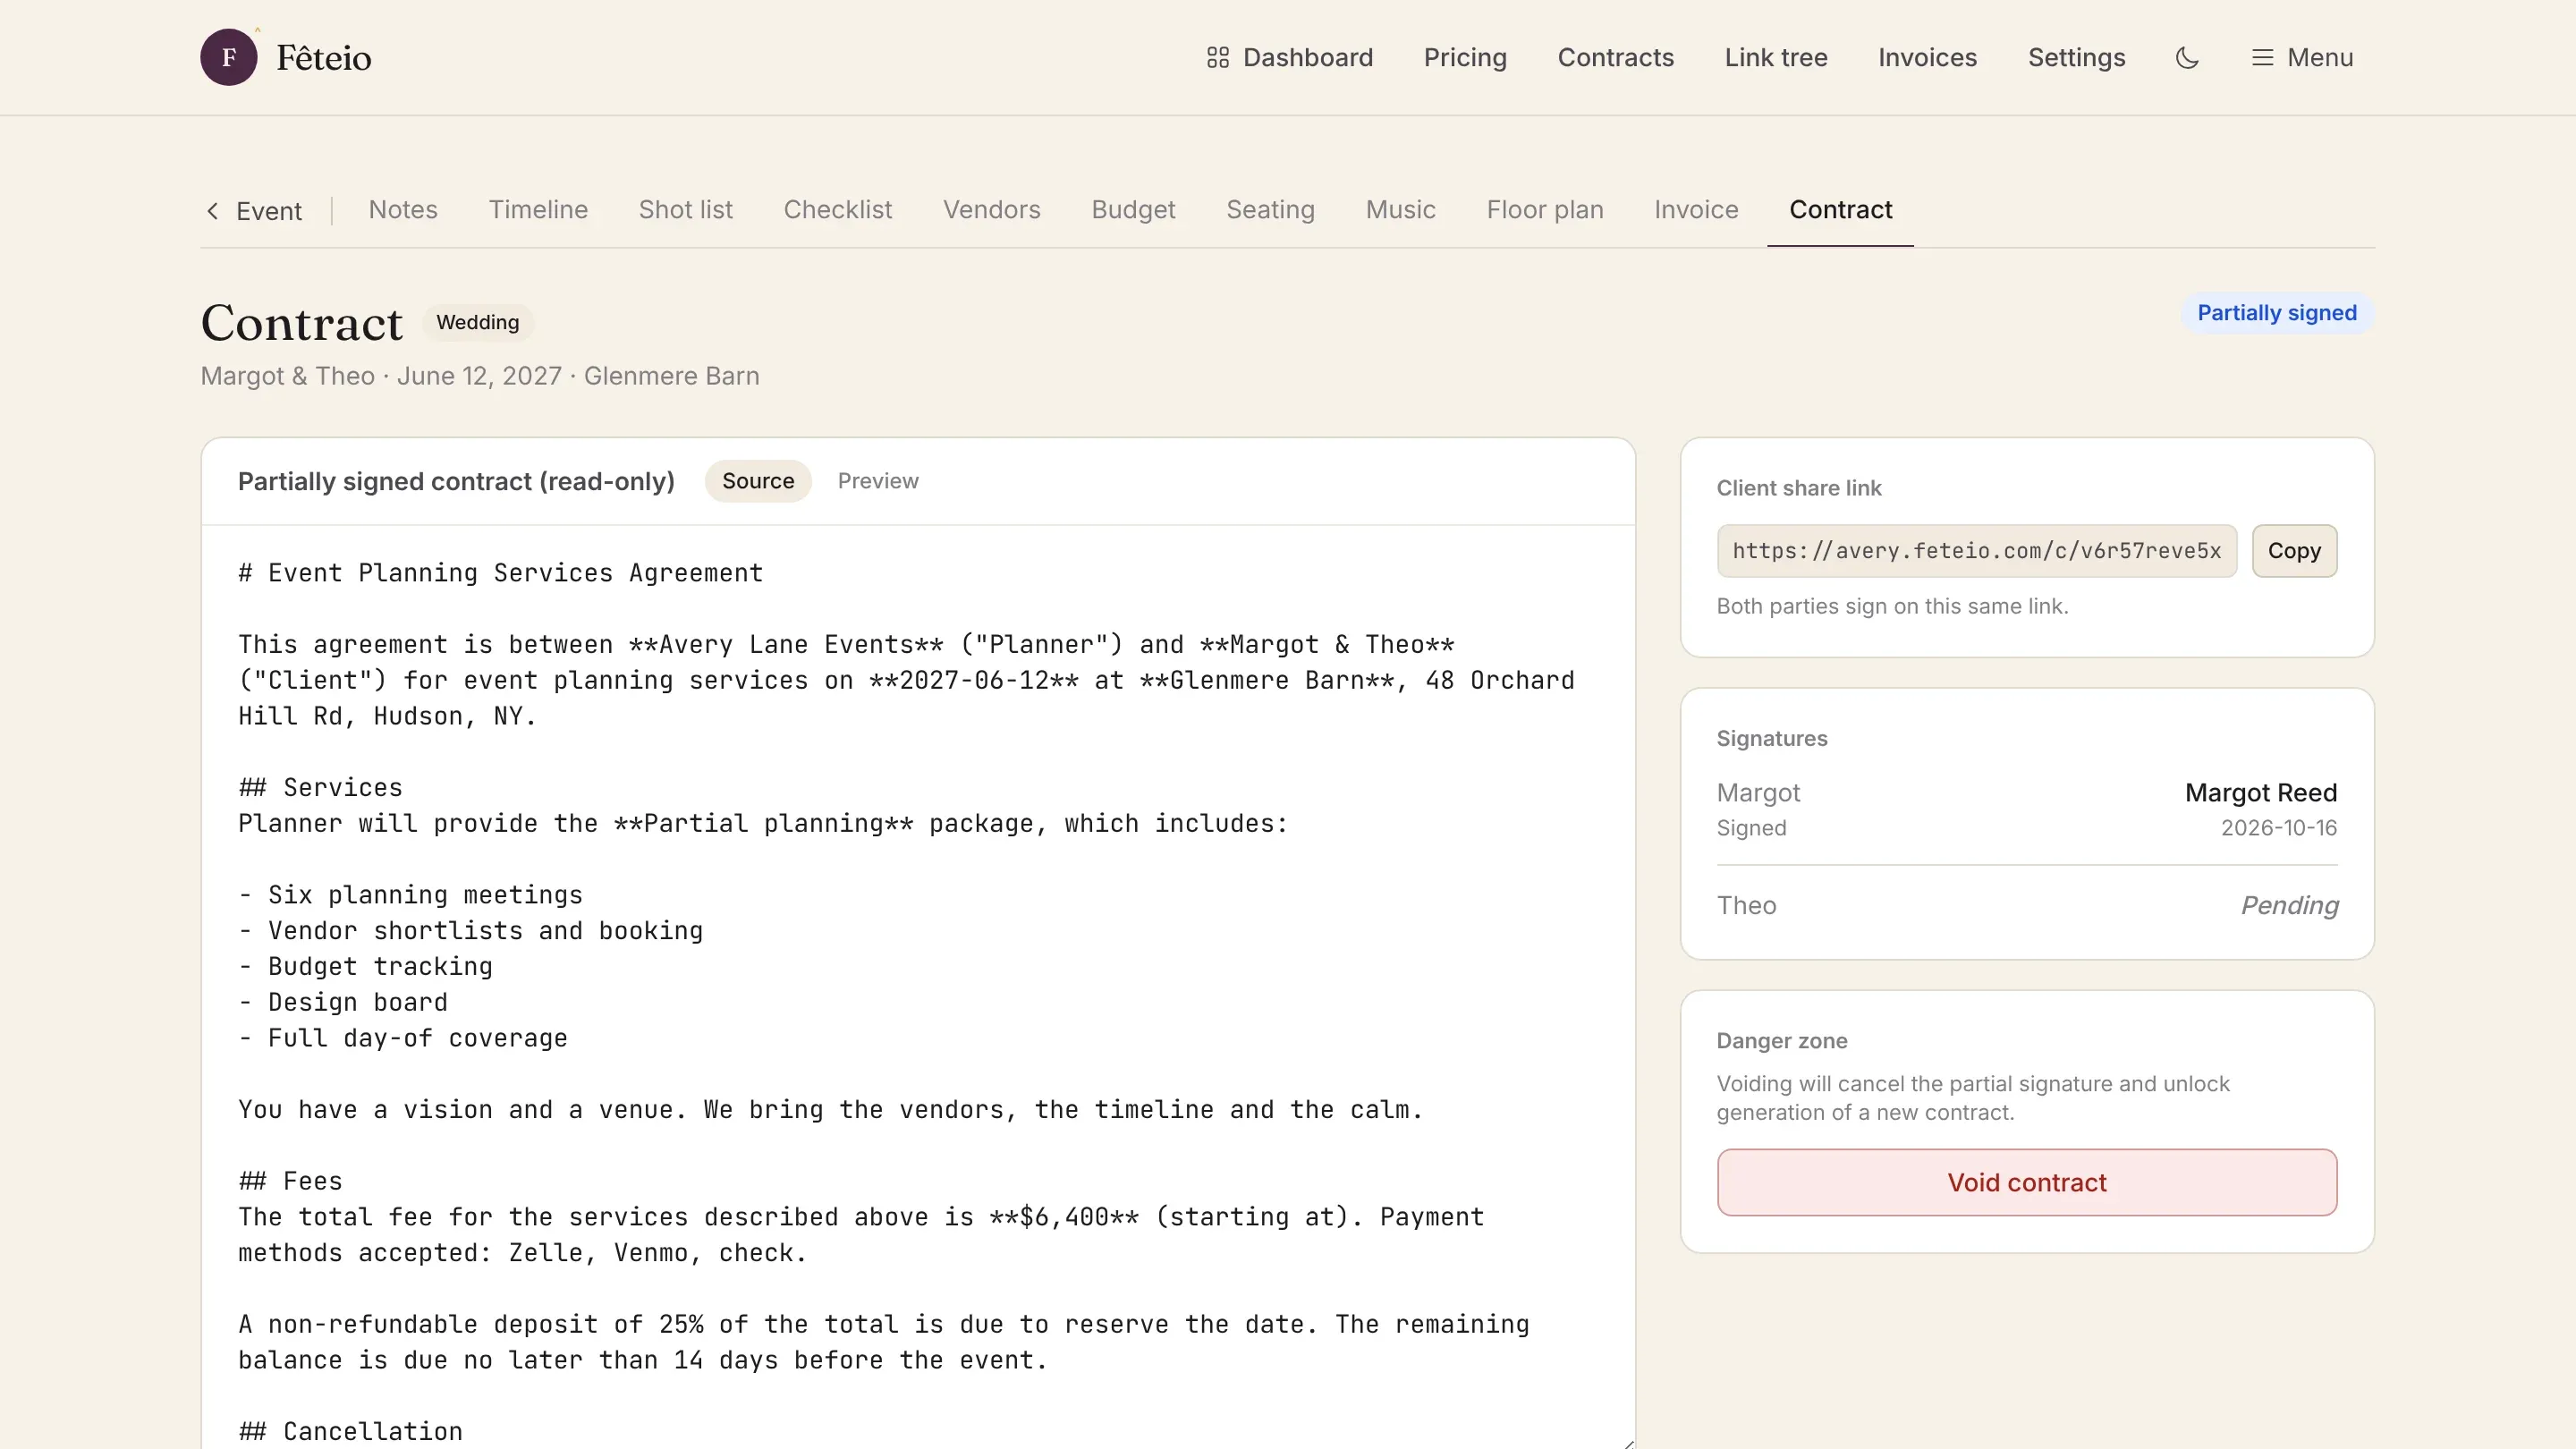Screen dimensions: 2576x1449
Task: Switch to the Music tab
Action: (x=1400, y=209)
